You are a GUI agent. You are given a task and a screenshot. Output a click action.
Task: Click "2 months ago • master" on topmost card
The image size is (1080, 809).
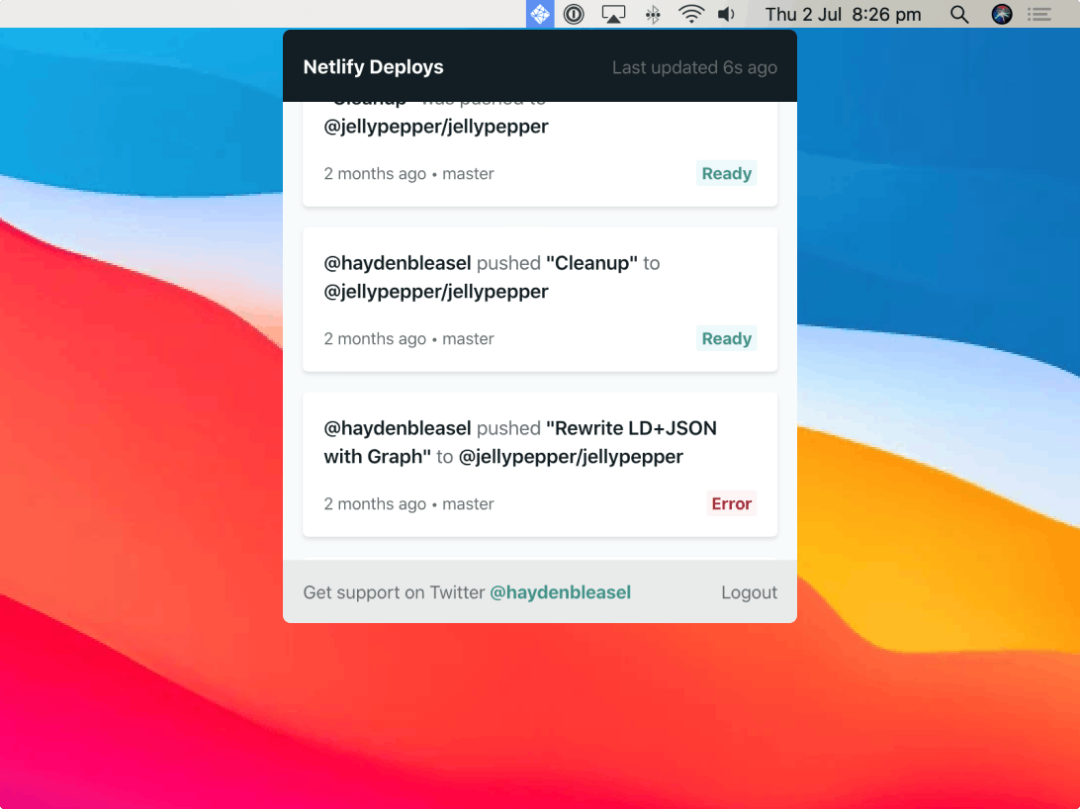point(409,173)
